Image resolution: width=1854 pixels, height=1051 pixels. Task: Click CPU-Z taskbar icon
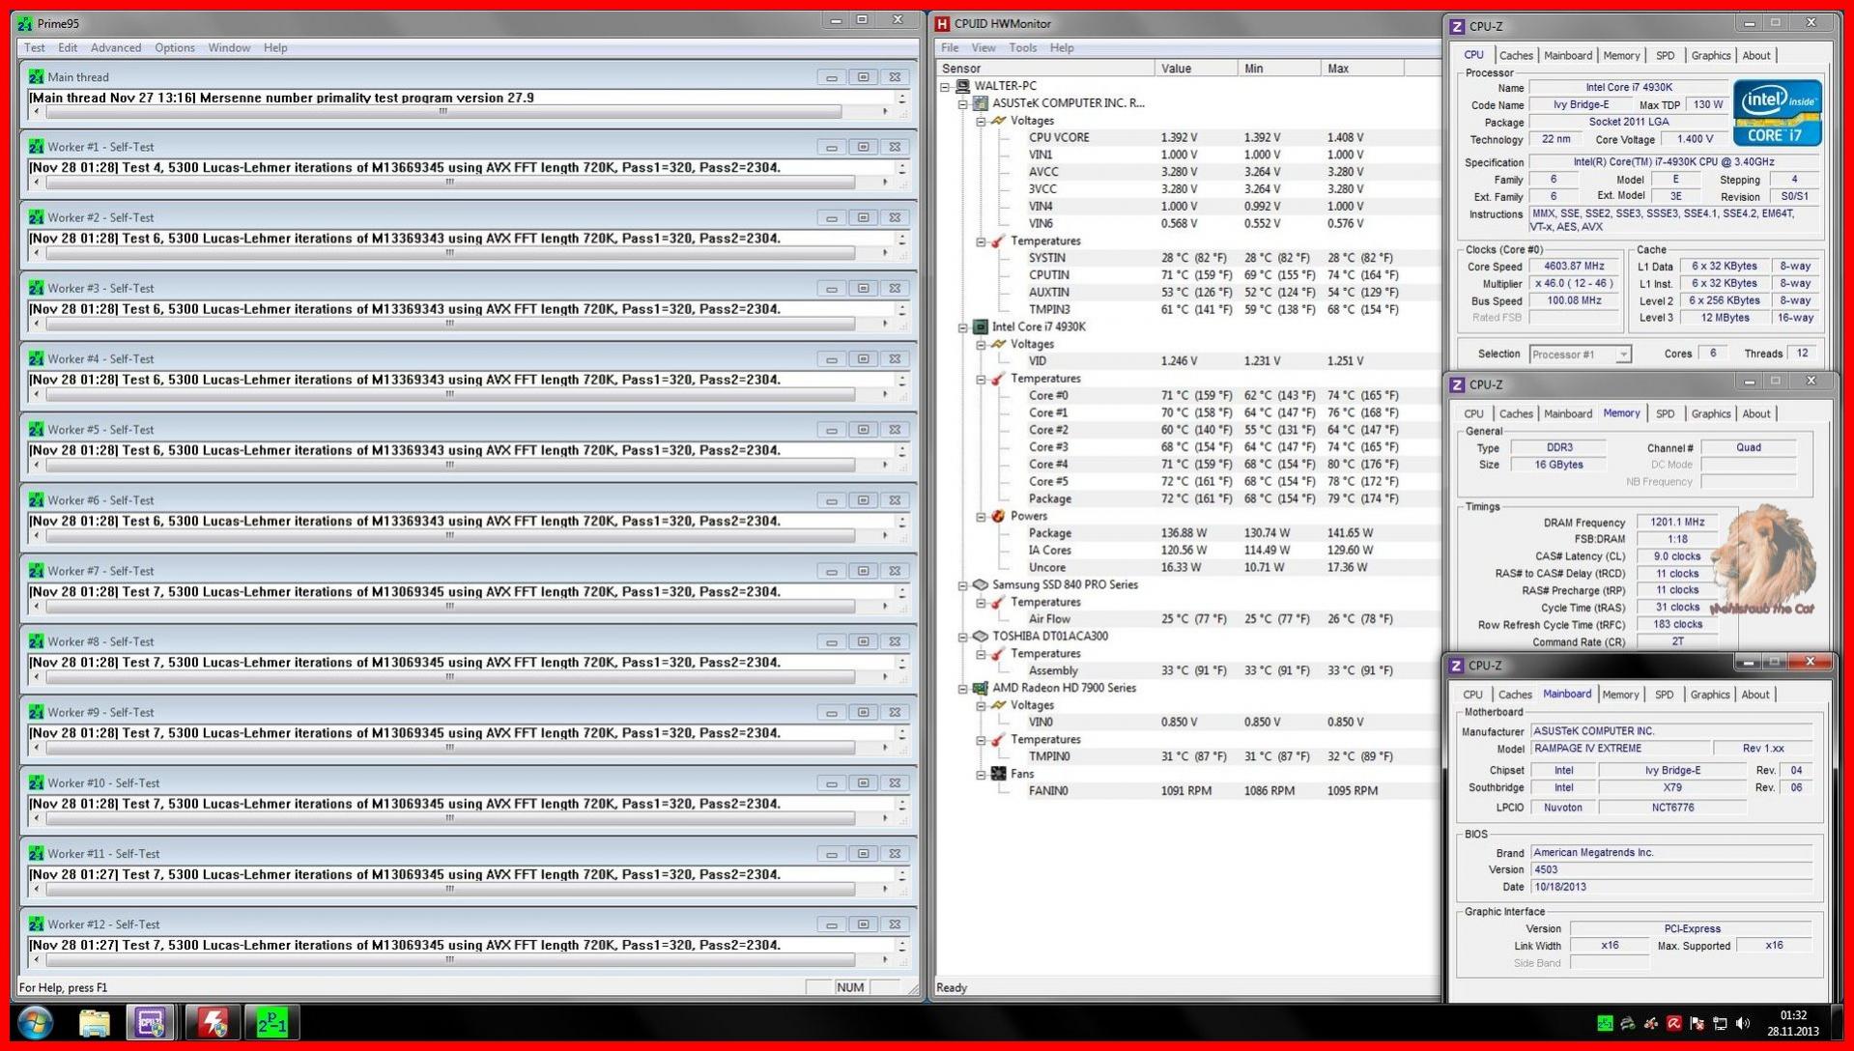(151, 1023)
